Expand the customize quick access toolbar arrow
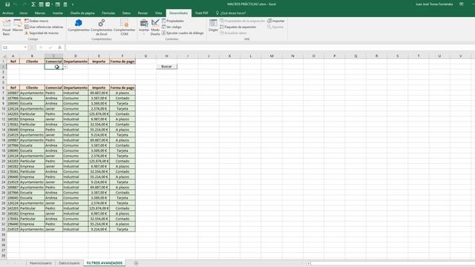The width and height of the screenshot is (475, 267). [x=73, y=4]
